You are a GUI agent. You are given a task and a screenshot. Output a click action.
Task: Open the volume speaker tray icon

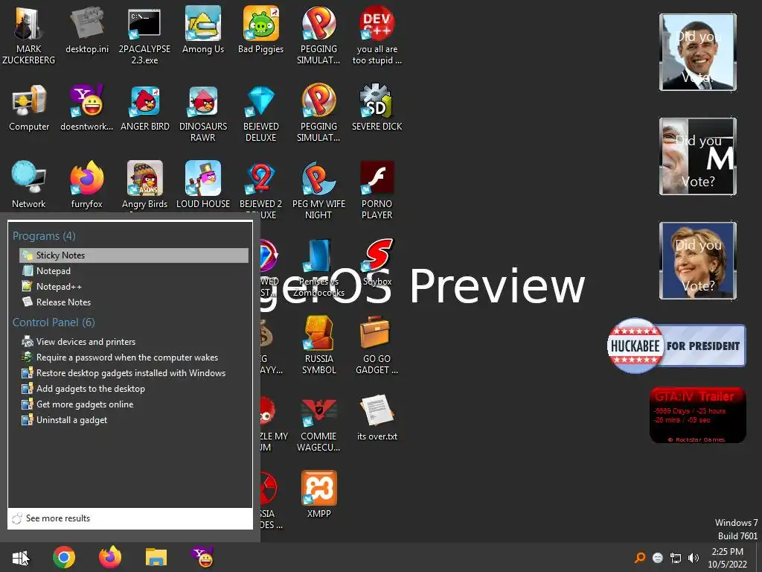point(694,558)
